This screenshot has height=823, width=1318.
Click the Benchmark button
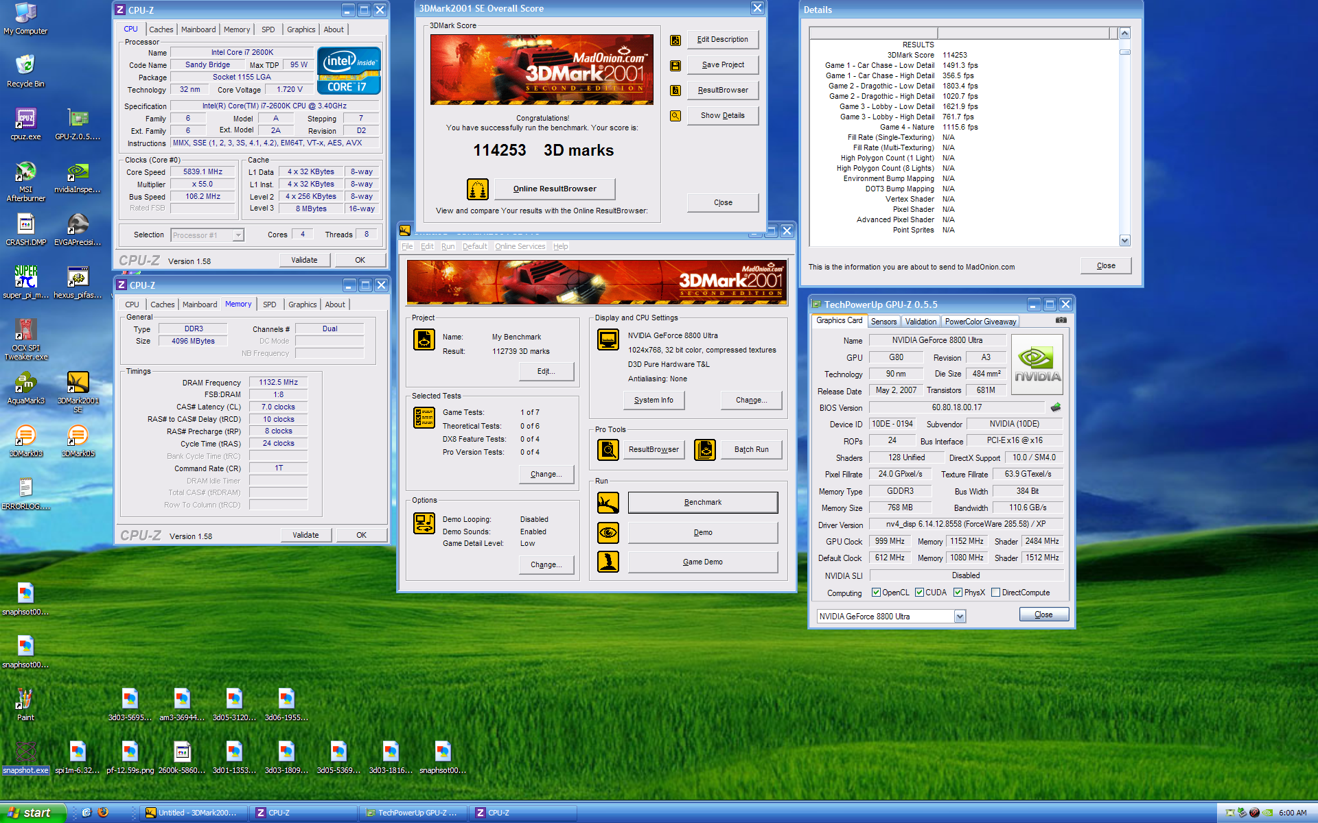pos(703,503)
